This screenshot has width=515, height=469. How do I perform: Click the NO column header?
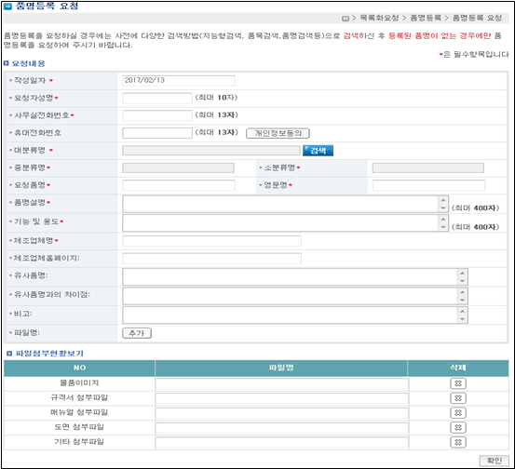click(79, 368)
